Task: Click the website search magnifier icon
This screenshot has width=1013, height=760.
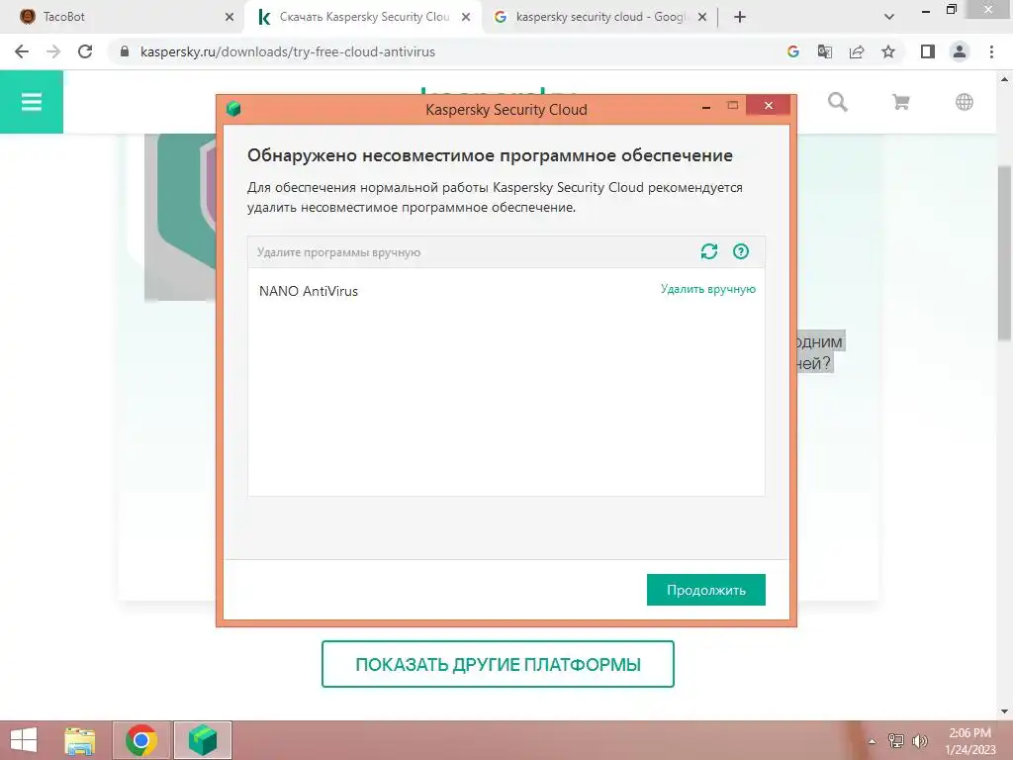Action: (x=837, y=102)
